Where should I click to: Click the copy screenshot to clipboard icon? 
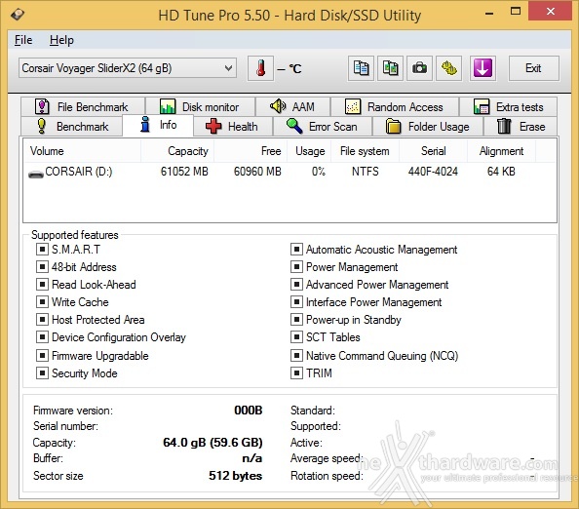(390, 68)
